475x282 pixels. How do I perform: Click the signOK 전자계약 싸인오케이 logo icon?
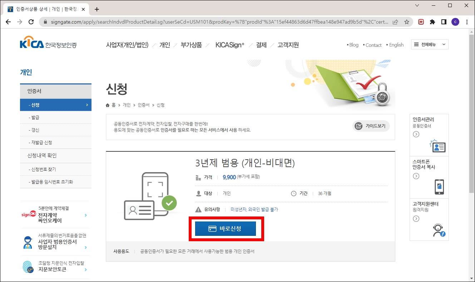[29, 215]
